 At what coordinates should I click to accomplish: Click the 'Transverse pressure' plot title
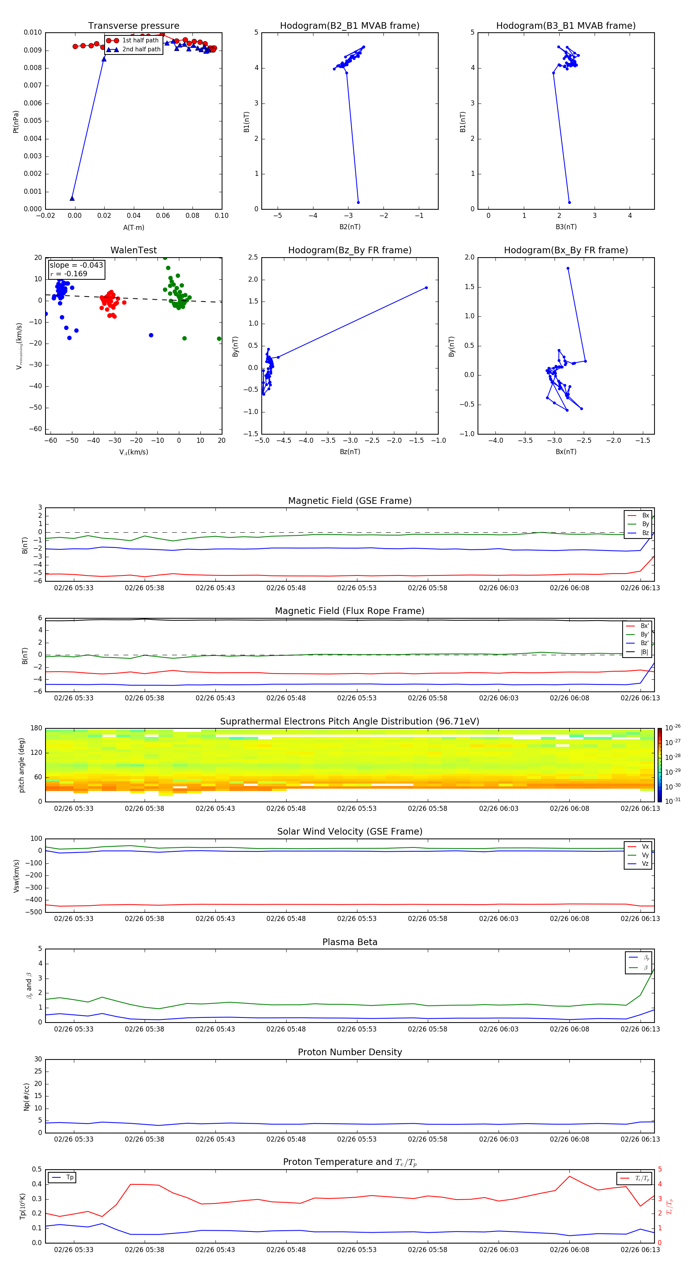[x=133, y=25]
